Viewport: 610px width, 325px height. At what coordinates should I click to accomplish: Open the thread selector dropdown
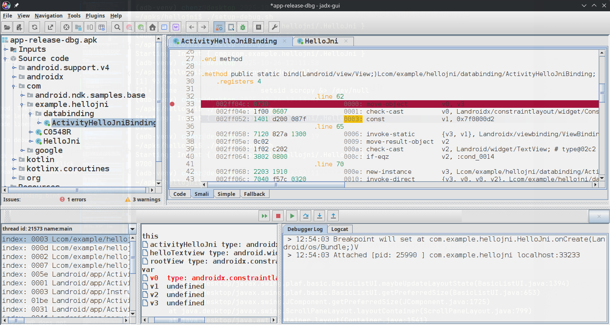[132, 229]
